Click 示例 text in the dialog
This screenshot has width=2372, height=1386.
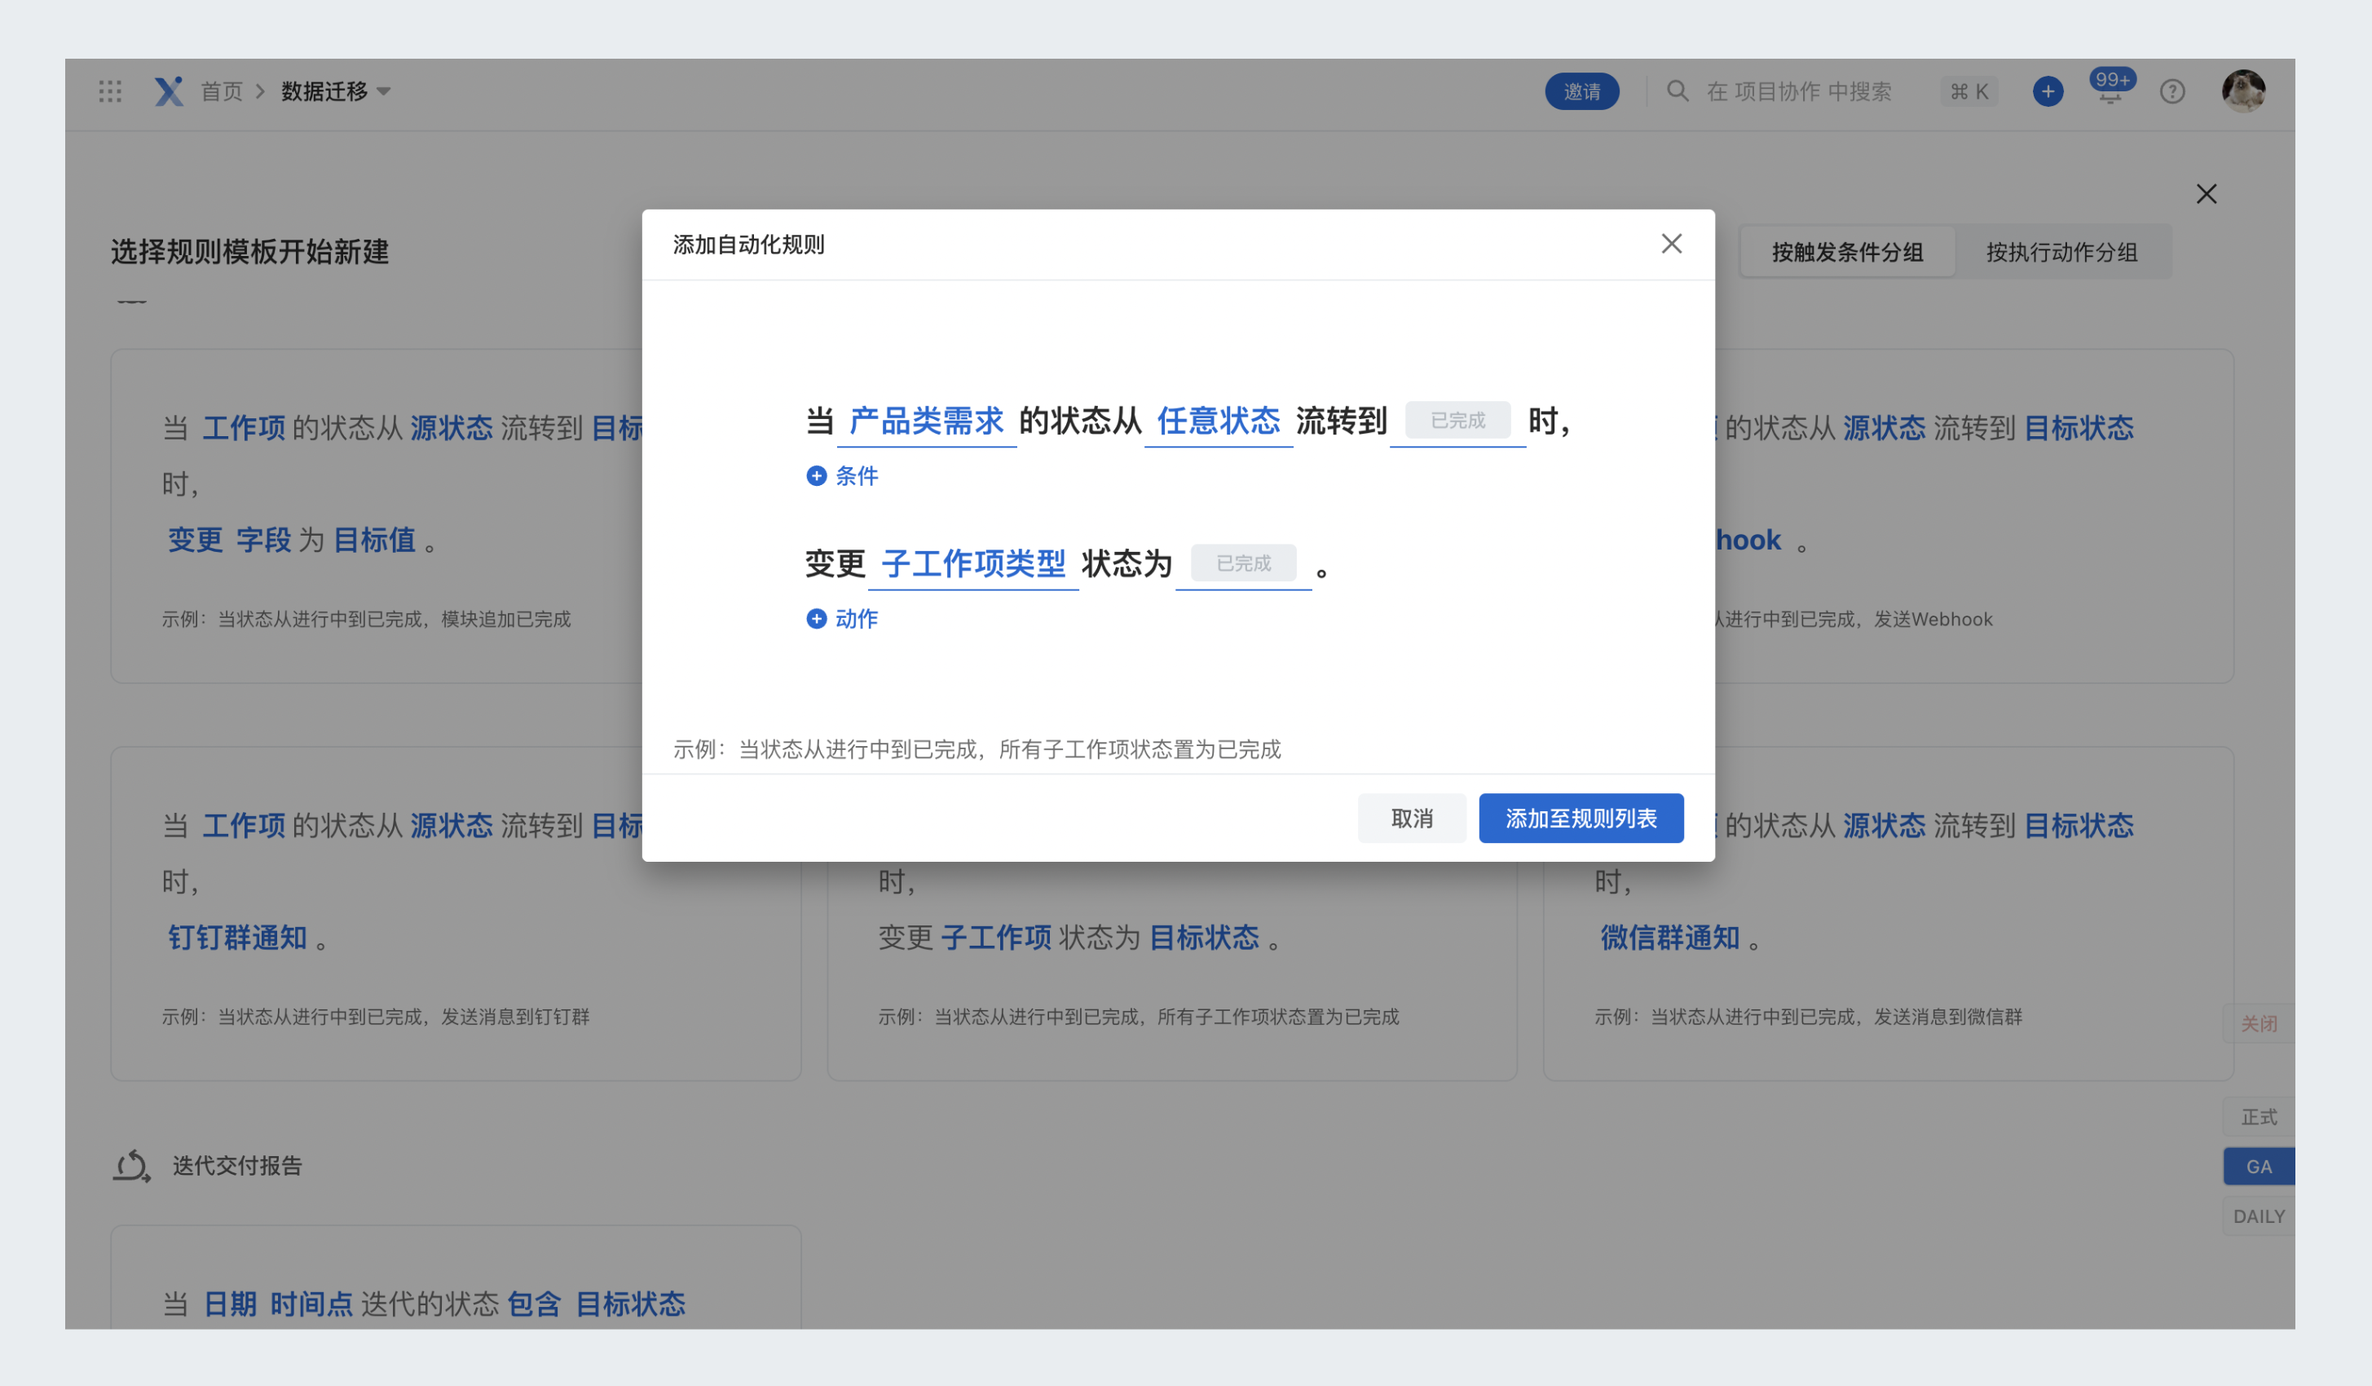976,749
